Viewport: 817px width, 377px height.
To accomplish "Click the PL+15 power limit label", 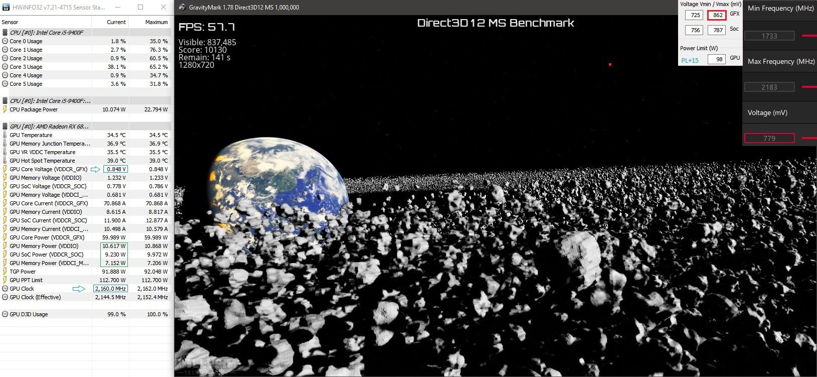I will point(690,60).
